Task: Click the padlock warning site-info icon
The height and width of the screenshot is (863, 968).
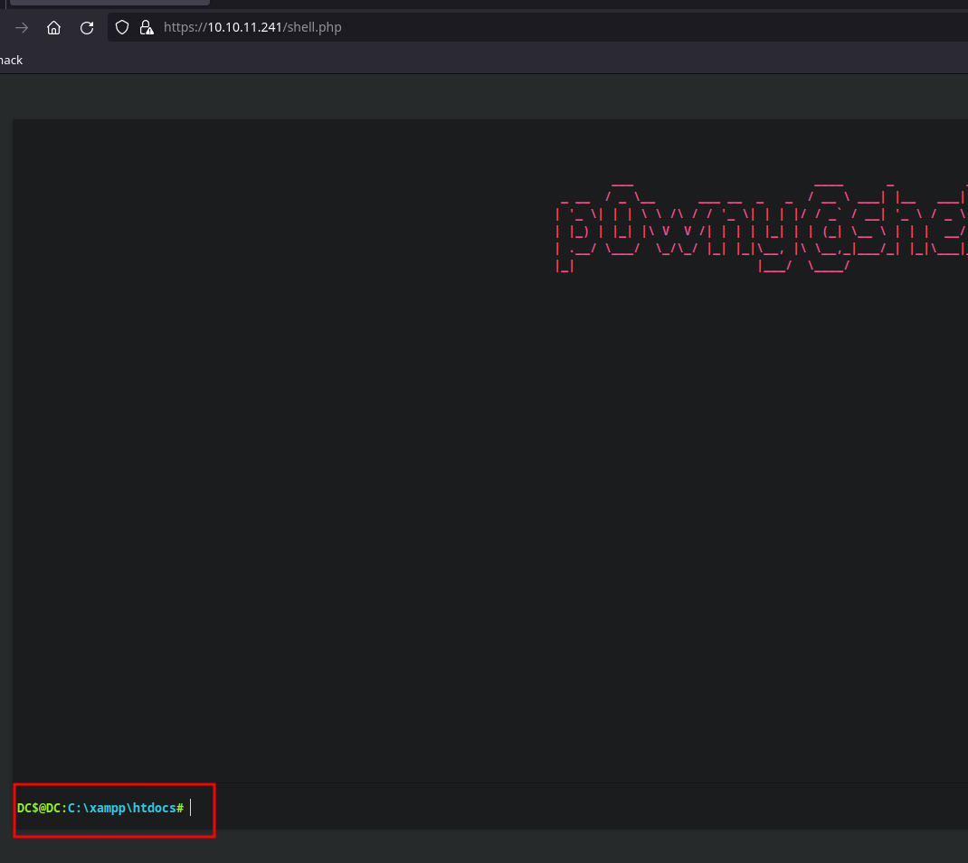Action: tap(147, 28)
